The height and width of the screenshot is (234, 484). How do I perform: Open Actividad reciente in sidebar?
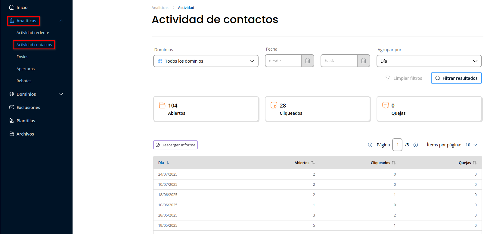(x=33, y=33)
